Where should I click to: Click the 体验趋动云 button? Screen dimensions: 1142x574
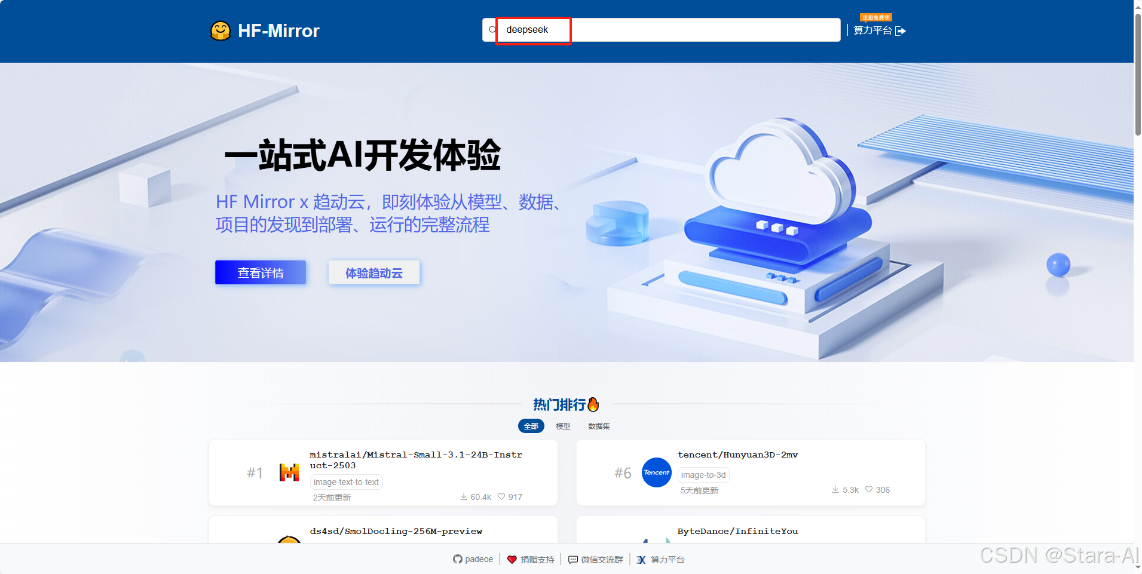(374, 272)
